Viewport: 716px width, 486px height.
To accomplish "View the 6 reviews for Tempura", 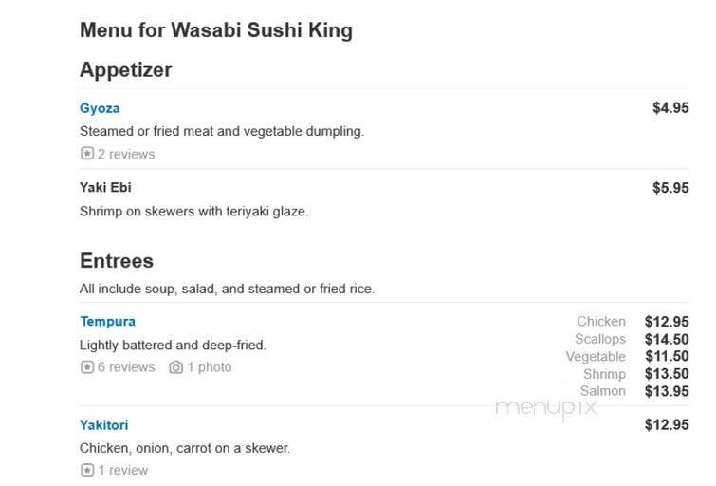I will pos(125,367).
